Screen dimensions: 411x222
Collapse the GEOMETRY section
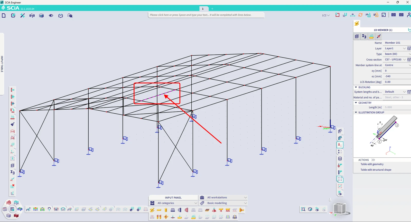click(356, 103)
